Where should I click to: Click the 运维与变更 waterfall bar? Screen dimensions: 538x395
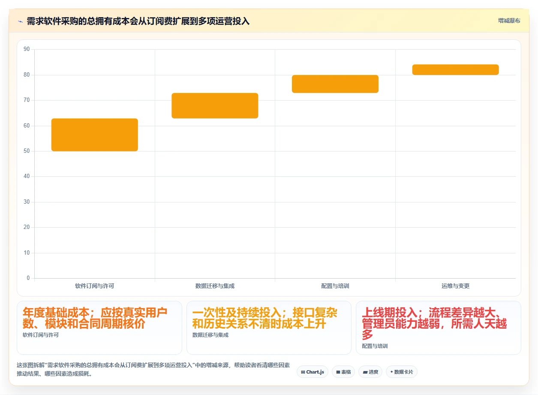click(455, 70)
